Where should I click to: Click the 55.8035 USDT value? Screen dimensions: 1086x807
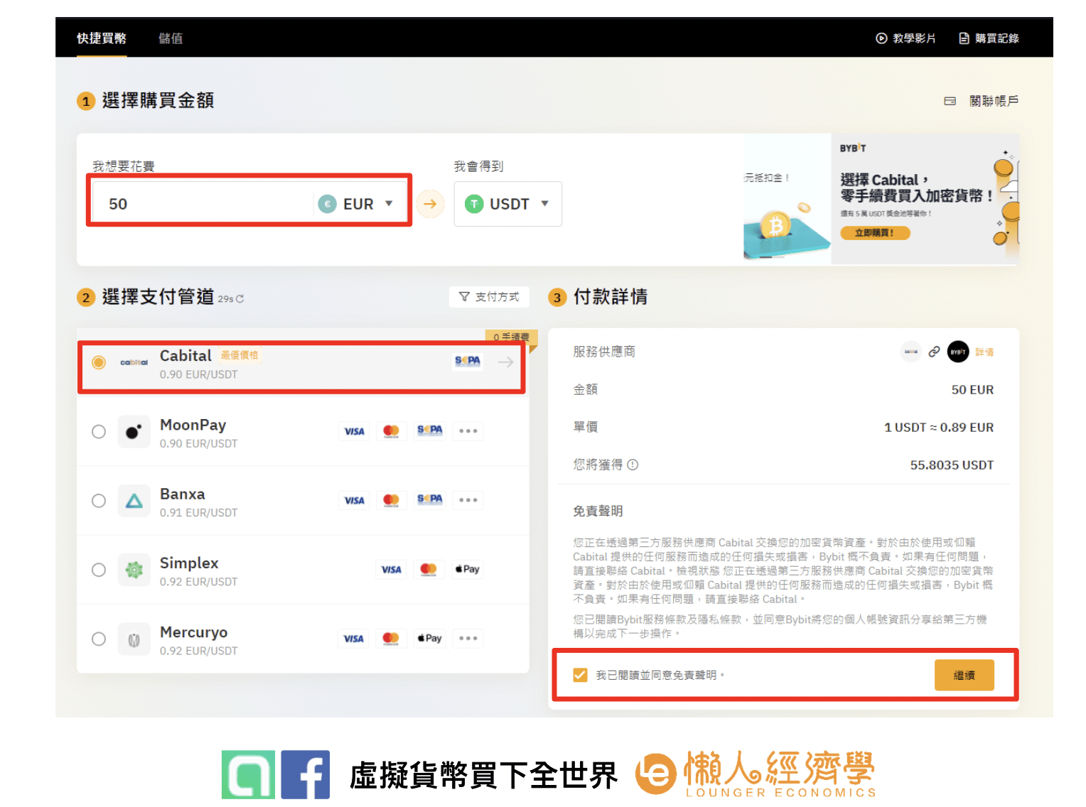(952, 465)
